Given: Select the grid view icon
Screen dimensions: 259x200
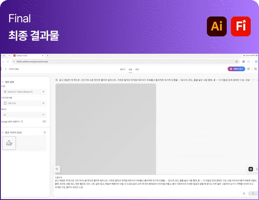Looking at the screenshot, I should pyautogui.click(x=251, y=169).
